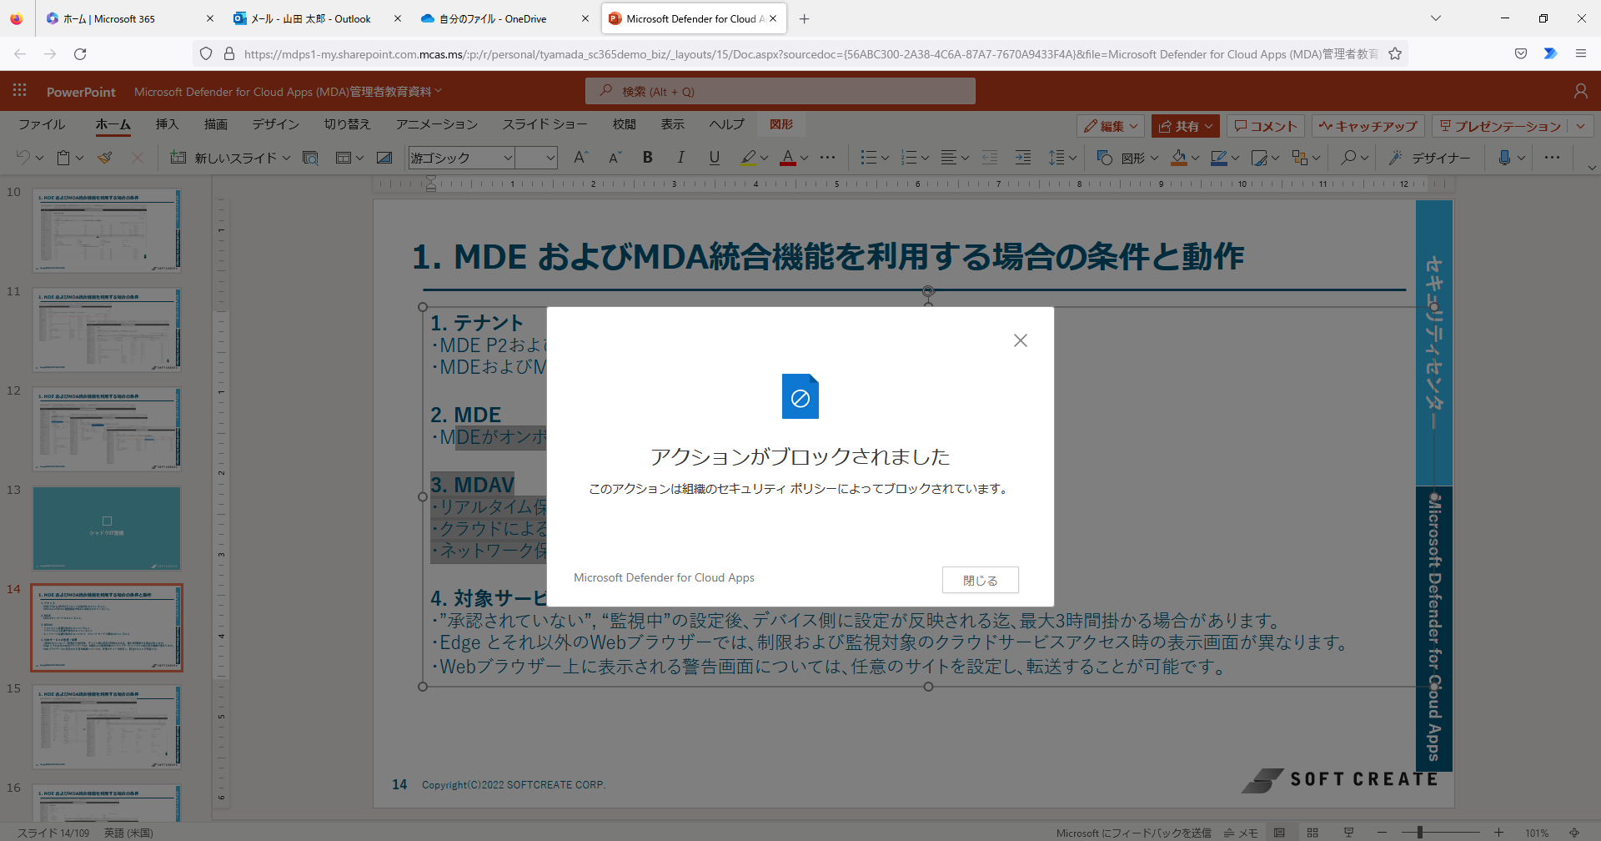Screen dimensions: 1601x841
Task: Open the ribbon overflow ellipsis at right
Action: pos(1552,158)
